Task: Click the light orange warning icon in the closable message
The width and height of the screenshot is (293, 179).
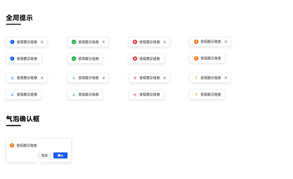Action: pyautogui.click(x=196, y=77)
